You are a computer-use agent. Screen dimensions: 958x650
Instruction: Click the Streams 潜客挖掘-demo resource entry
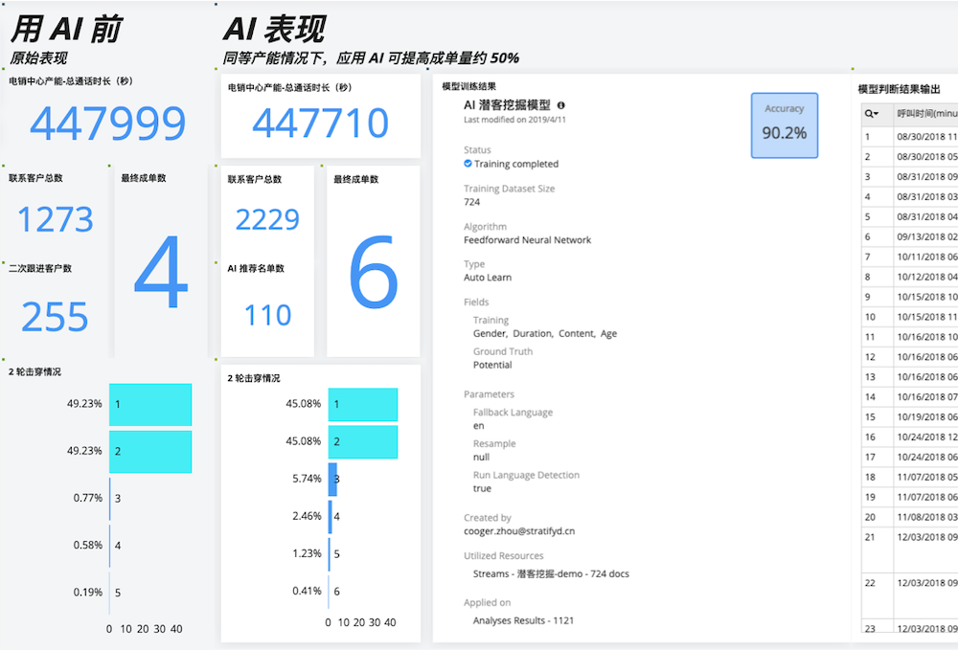coord(551,574)
